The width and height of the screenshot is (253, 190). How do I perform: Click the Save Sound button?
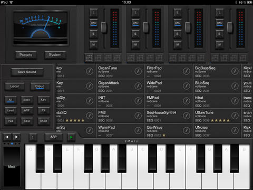click(x=27, y=72)
